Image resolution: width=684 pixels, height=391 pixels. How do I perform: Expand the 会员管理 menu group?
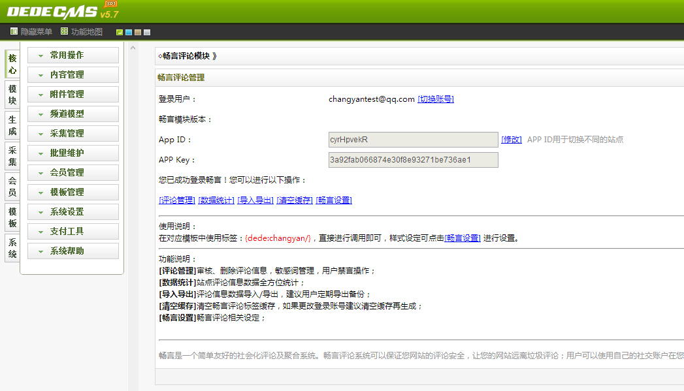click(x=73, y=173)
